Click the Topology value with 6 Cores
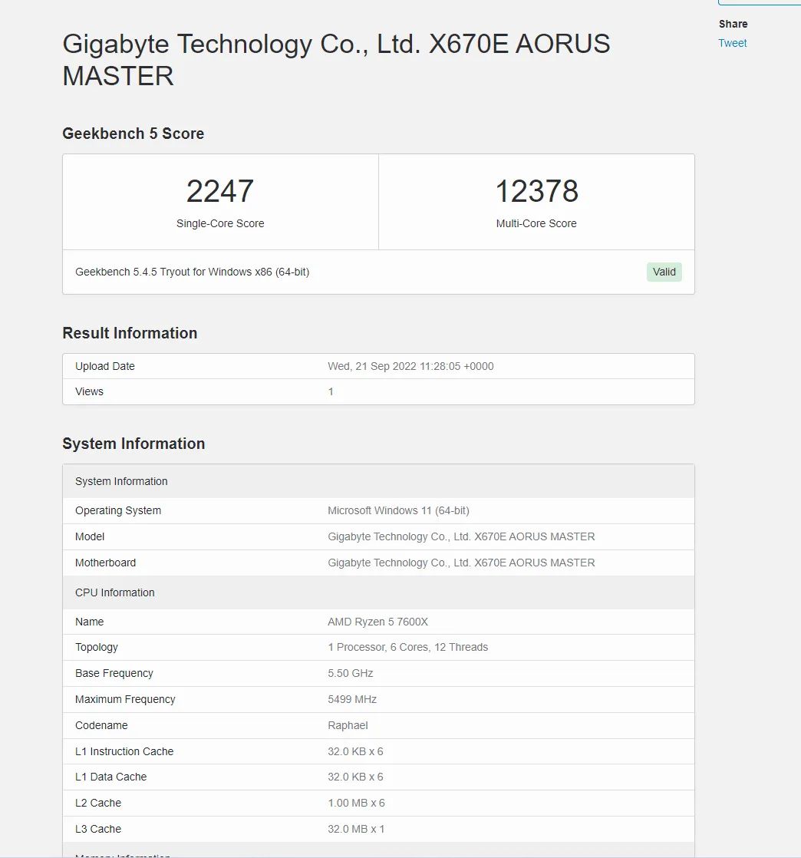Viewport: 801px width, 858px height. [x=407, y=647]
